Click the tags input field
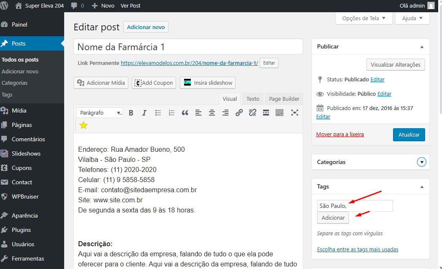Screen dimensions: 442x269 coord(355,206)
